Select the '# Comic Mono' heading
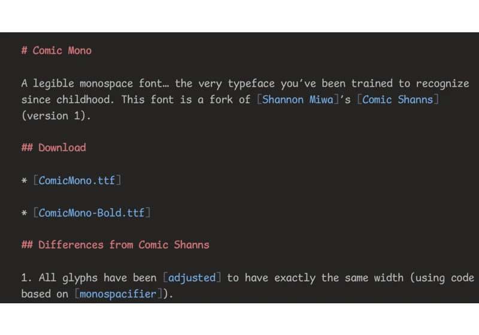The width and height of the screenshot is (479, 335). [56, 50]
